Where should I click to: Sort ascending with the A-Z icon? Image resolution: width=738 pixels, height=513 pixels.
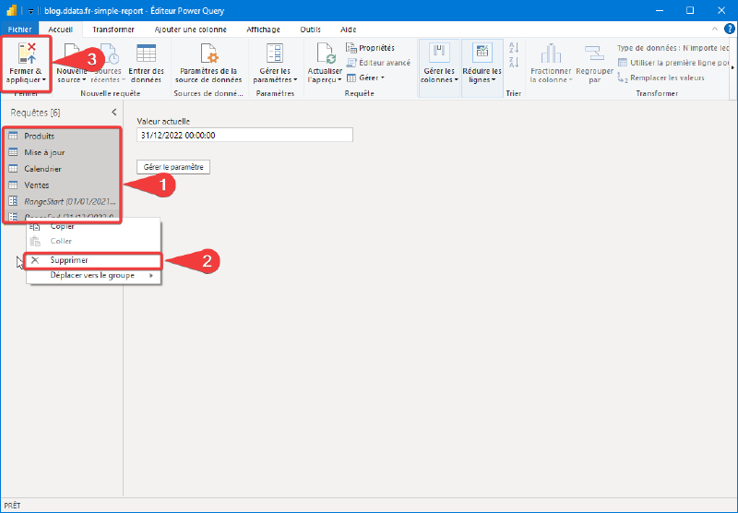[514, 48]
